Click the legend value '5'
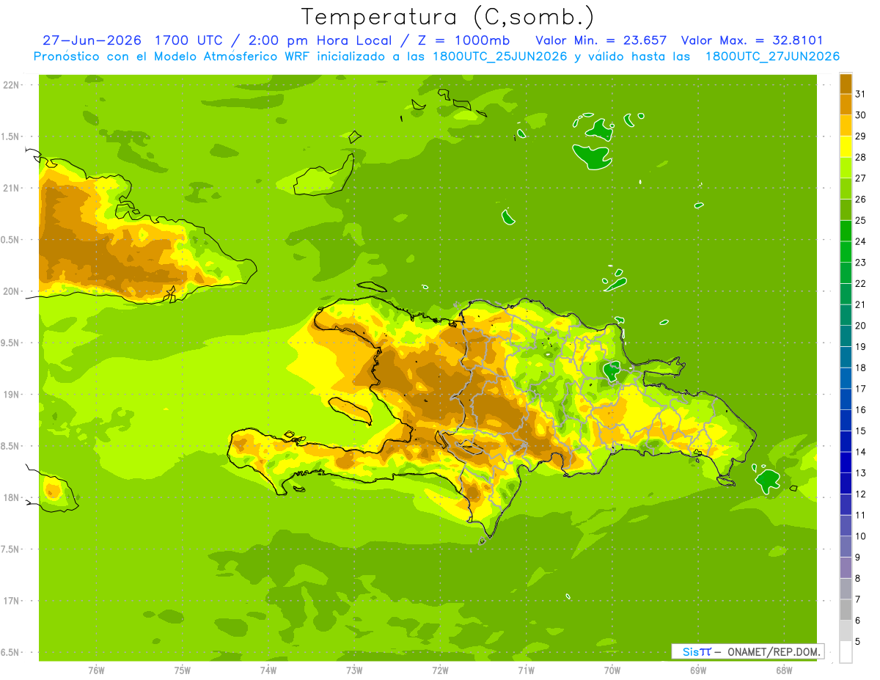This screenshot has height=680, width=880. tap(858, 641)
